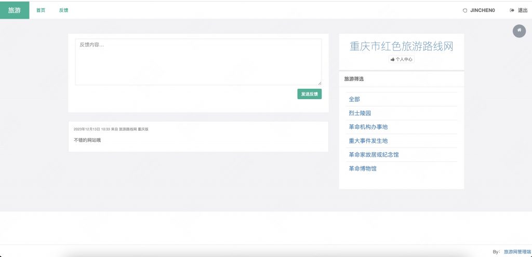
Task: Click the 不错的网站哦 feedback post
Action: [x=87, y=140]
